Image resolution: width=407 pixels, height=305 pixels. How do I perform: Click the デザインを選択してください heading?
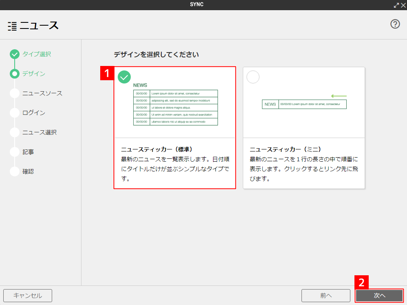[x=156, y=55]
